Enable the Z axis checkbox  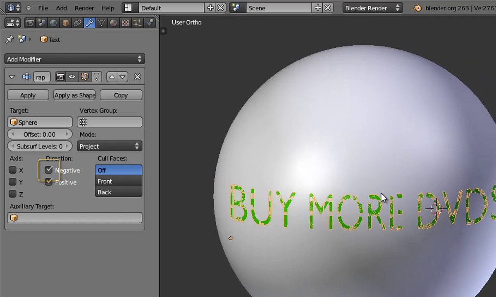(12, 194)
